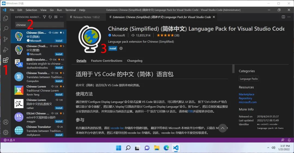The height and width of the screenshot is (153, 294).
Task: Click the extension details scrollbar thumb
Action: (x=233, y=69)
